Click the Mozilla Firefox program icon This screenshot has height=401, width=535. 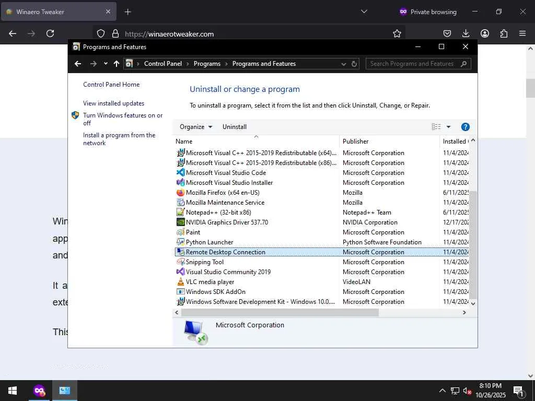pos(180,192)
